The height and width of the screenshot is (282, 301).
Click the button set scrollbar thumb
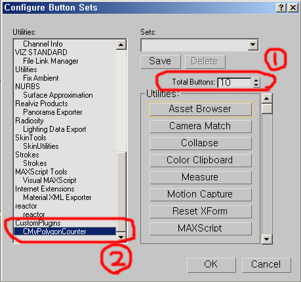267,109
